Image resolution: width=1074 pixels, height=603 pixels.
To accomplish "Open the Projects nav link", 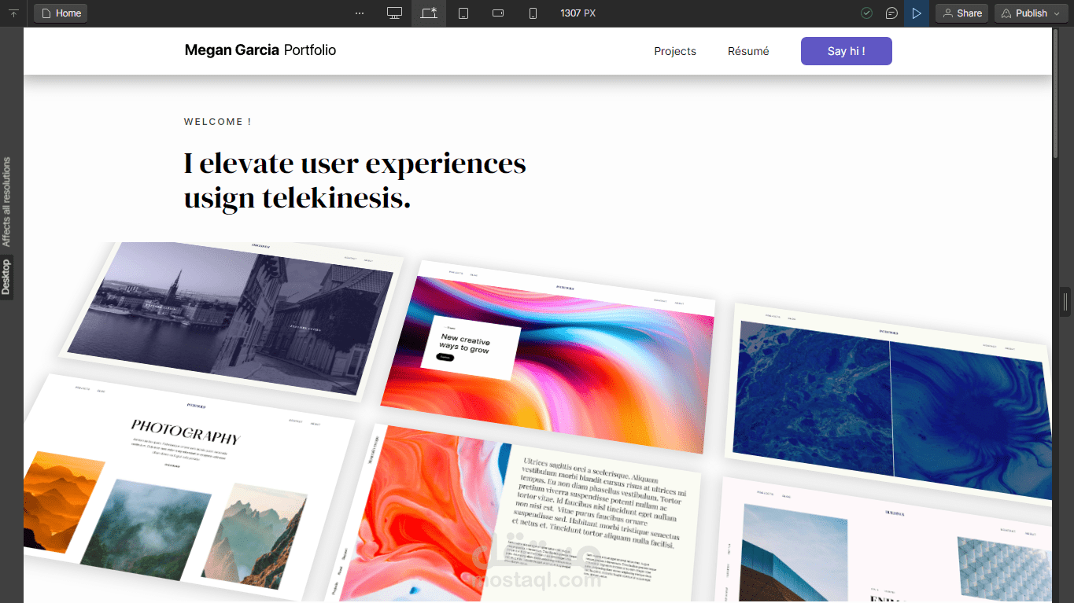I will (x=675, y=51).
